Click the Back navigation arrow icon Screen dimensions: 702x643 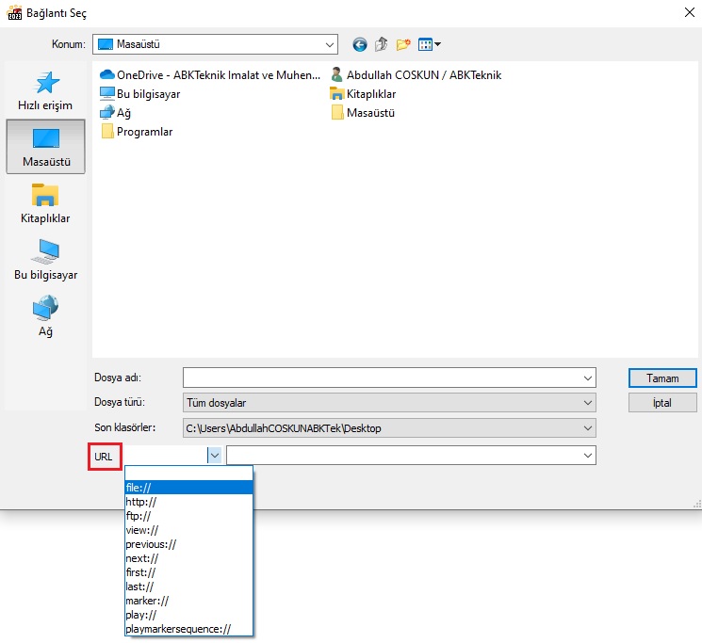(359, 44)
